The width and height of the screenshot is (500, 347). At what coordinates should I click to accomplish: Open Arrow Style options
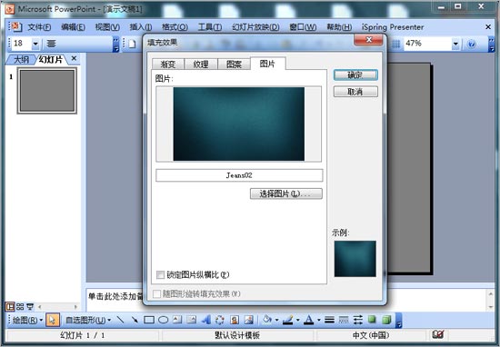coord(358,319)
